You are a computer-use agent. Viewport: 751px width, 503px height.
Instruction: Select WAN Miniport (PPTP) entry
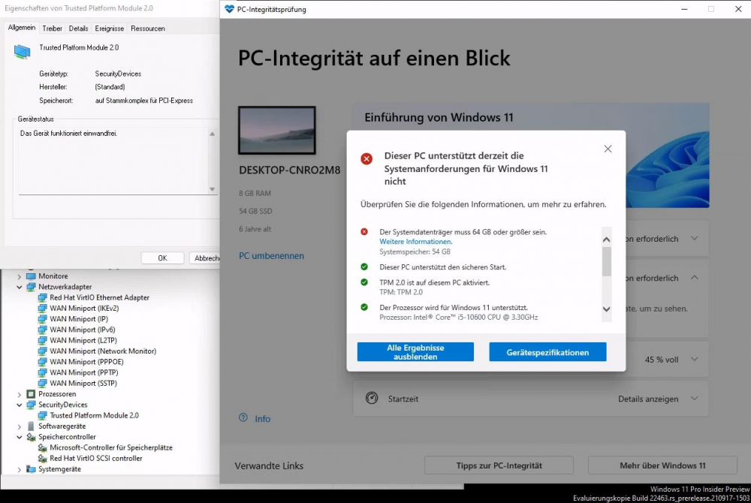[84, 372]
